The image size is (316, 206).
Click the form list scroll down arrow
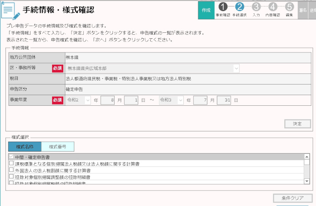[307, 181]
